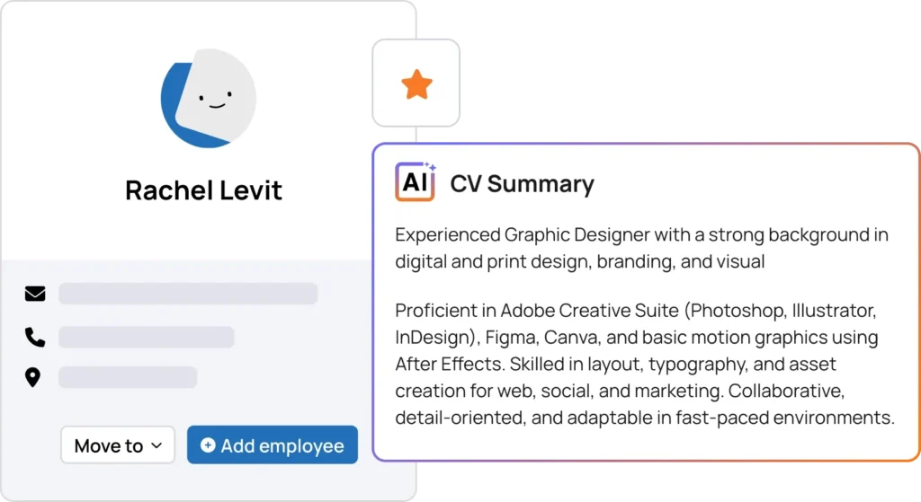Select the Rachel Levit name heading
This screenshot has width=921, height=502.
[203, 190]
